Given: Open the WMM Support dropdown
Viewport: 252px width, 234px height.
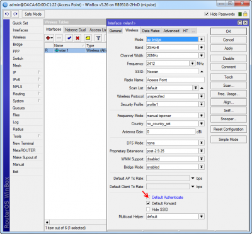Looking at the screenshot, I should (202, 159).
